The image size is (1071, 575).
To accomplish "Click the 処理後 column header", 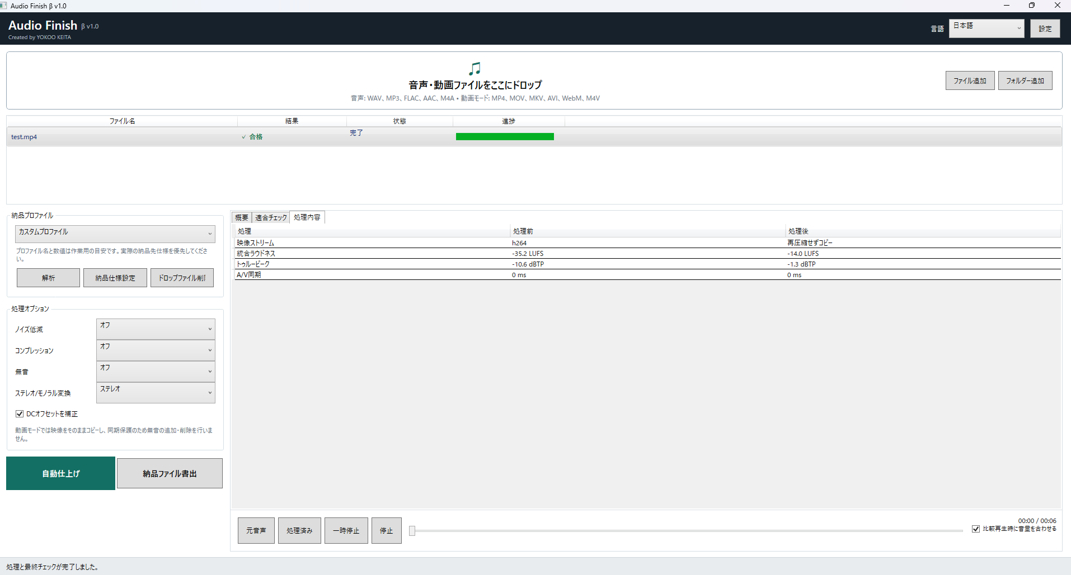I will 923,231.
